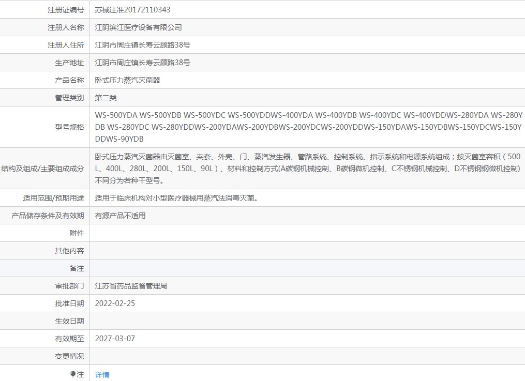Click the 结构及组成/主要组成成分 label
This screenshot has height=381, width=525.
point(42,169)
